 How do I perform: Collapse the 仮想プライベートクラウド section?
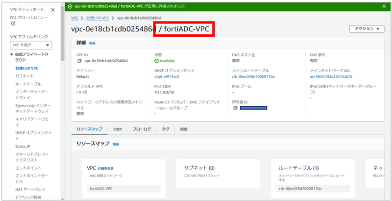pyautogui.click(x=11, y=54)
